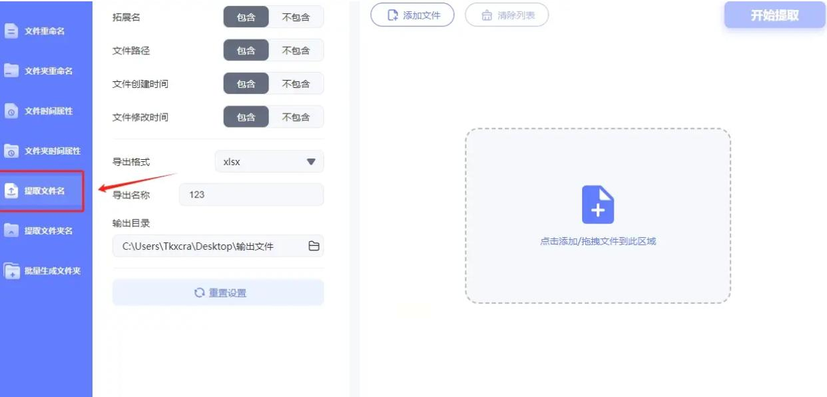Image resolution: width=827 pixels, height=397 pixels.
Task: Click the 文件创建时间 label
Action: [140, 84]
